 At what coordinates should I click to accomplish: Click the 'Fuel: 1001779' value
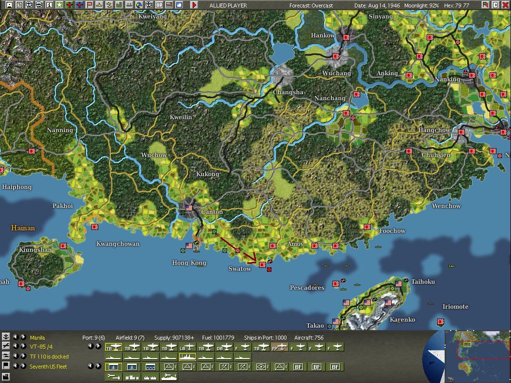pyautogui.click(x=218, y=338)
